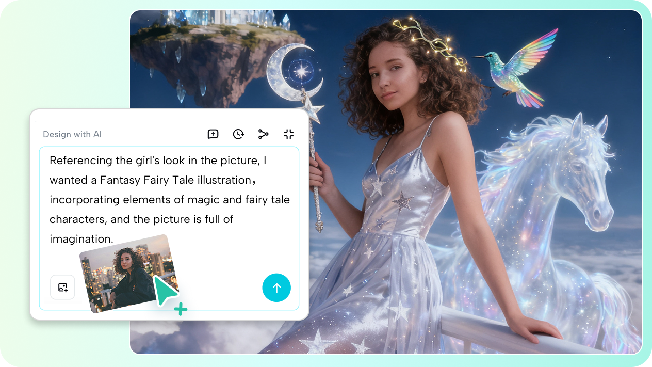
Task: Click the generated fairy tale illustration
Action: click(464, 181)
